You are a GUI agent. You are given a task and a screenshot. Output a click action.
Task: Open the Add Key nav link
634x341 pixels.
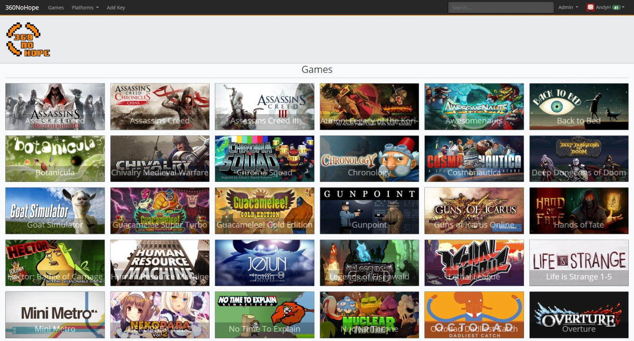116,8
